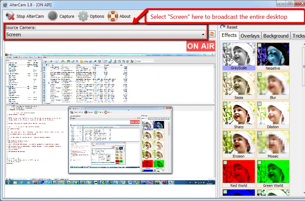
Task: Tick the Sepia effect checkbox
Action: pos(225,74)
